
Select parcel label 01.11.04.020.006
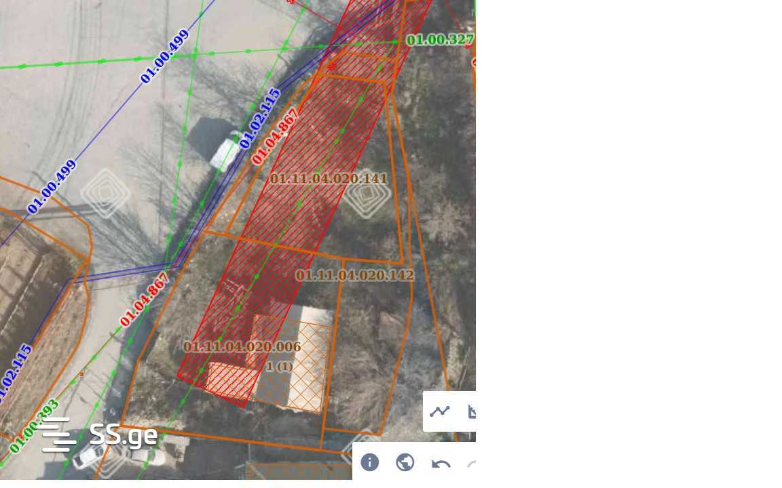pyautogui.click(x=242, y=346)
